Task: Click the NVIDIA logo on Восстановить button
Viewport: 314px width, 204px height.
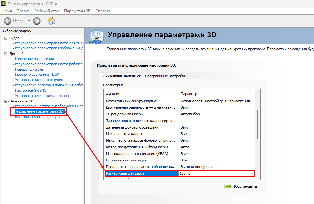Action: coord(228,186)
